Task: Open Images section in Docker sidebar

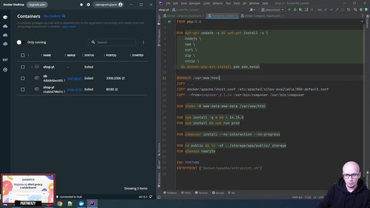Action: [5, 26]
